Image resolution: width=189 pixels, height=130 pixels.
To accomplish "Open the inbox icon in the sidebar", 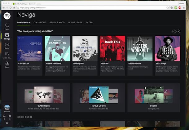I will [4, 116].
